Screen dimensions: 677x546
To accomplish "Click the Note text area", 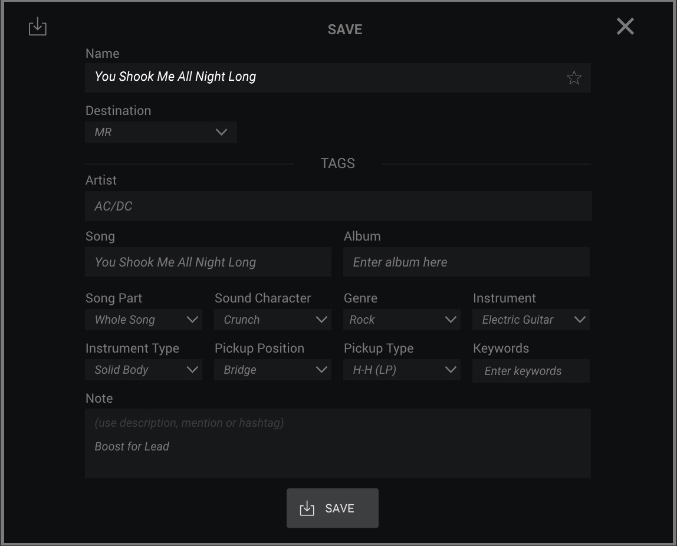I will click(x=338, y=443).
